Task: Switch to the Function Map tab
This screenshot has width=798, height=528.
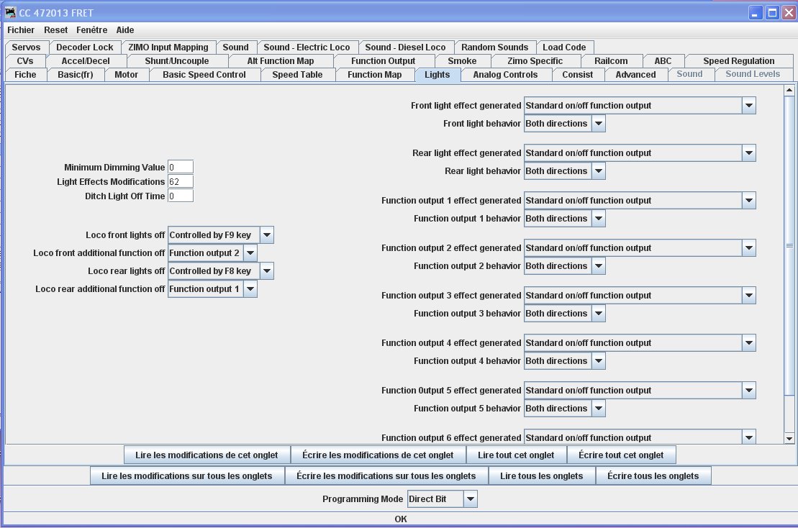Action: (x=375, y=75)
